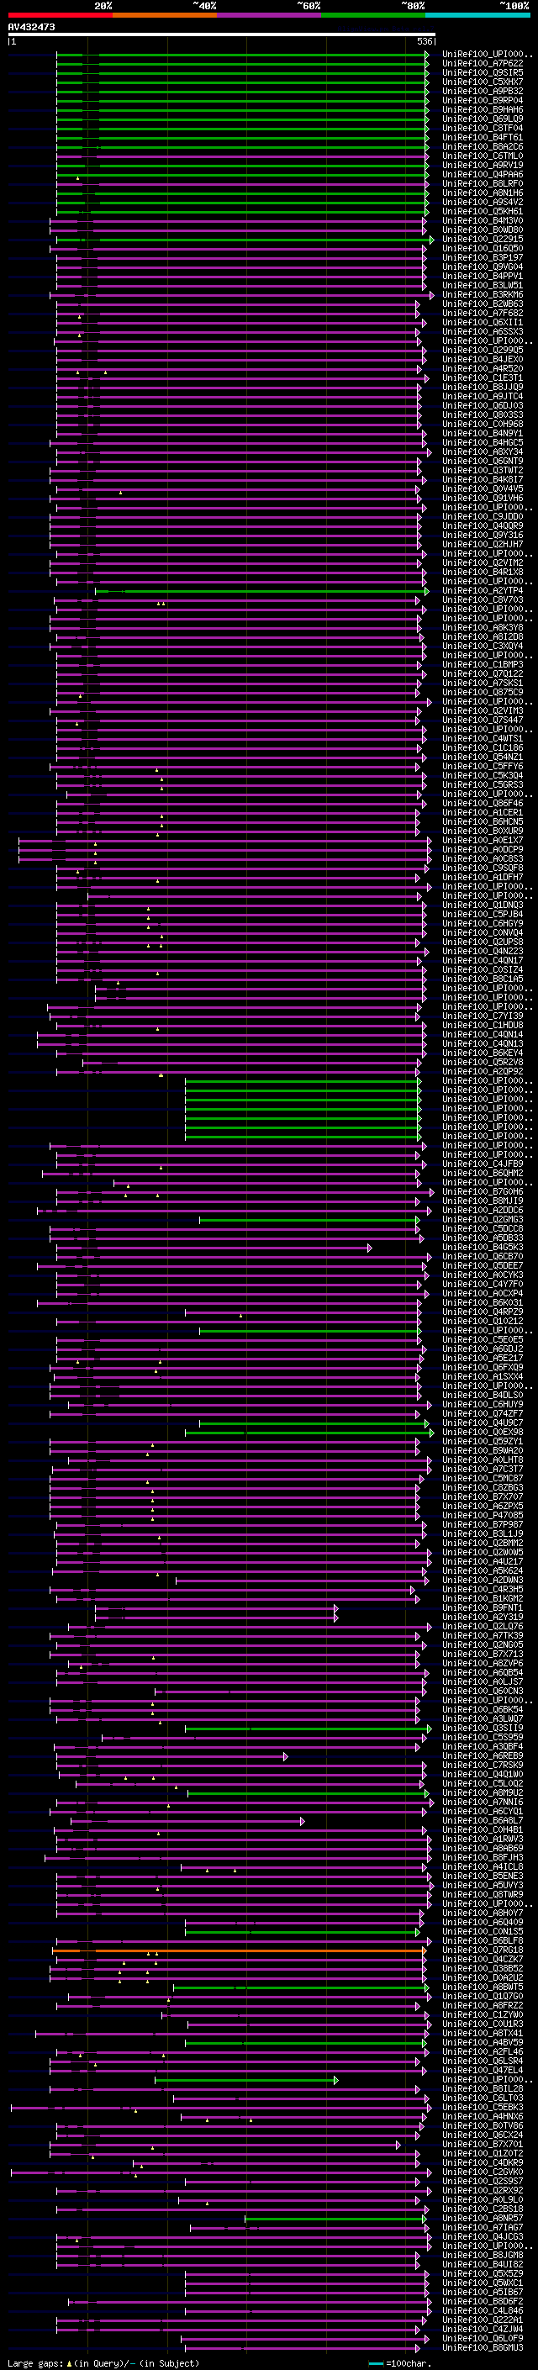Click text UniRef100_A4BV59
538x2370 pixels.
(483, 2041)
